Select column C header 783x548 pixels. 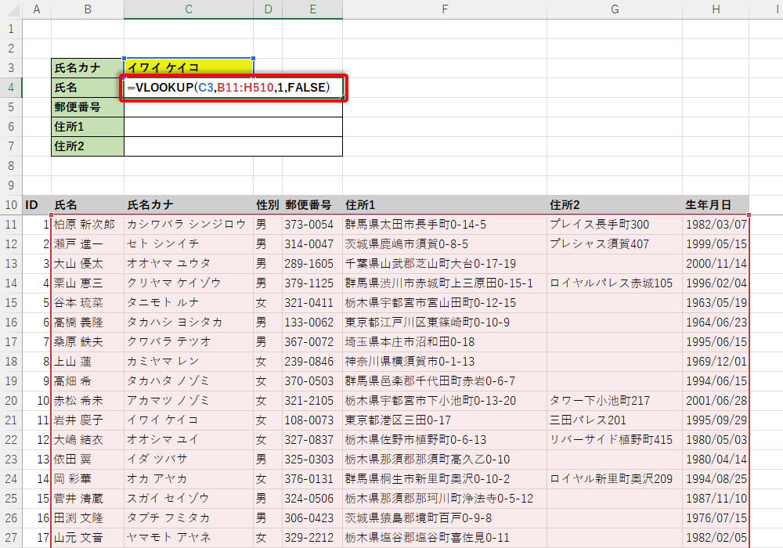[188, 9]
